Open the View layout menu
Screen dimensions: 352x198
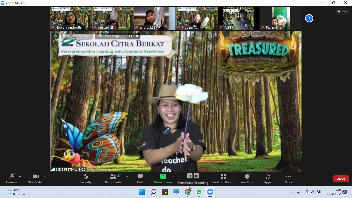tap(342, 11)
